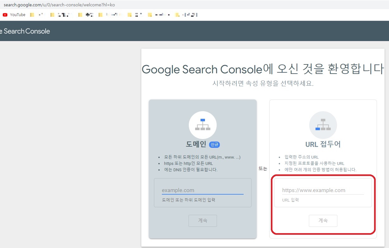Click the 신규 badge next to 도메인
Screen dimensions: 389x248
coord(214,144)
